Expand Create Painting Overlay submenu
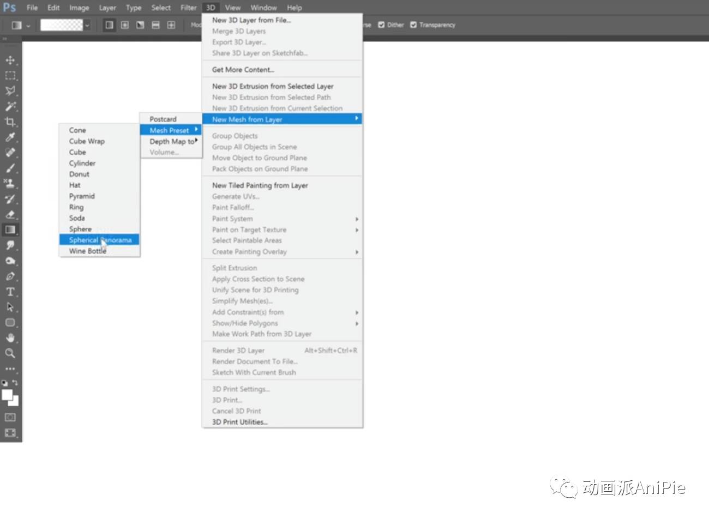The width and height of the screenshot is (709, 519). [x=282, y=251]
